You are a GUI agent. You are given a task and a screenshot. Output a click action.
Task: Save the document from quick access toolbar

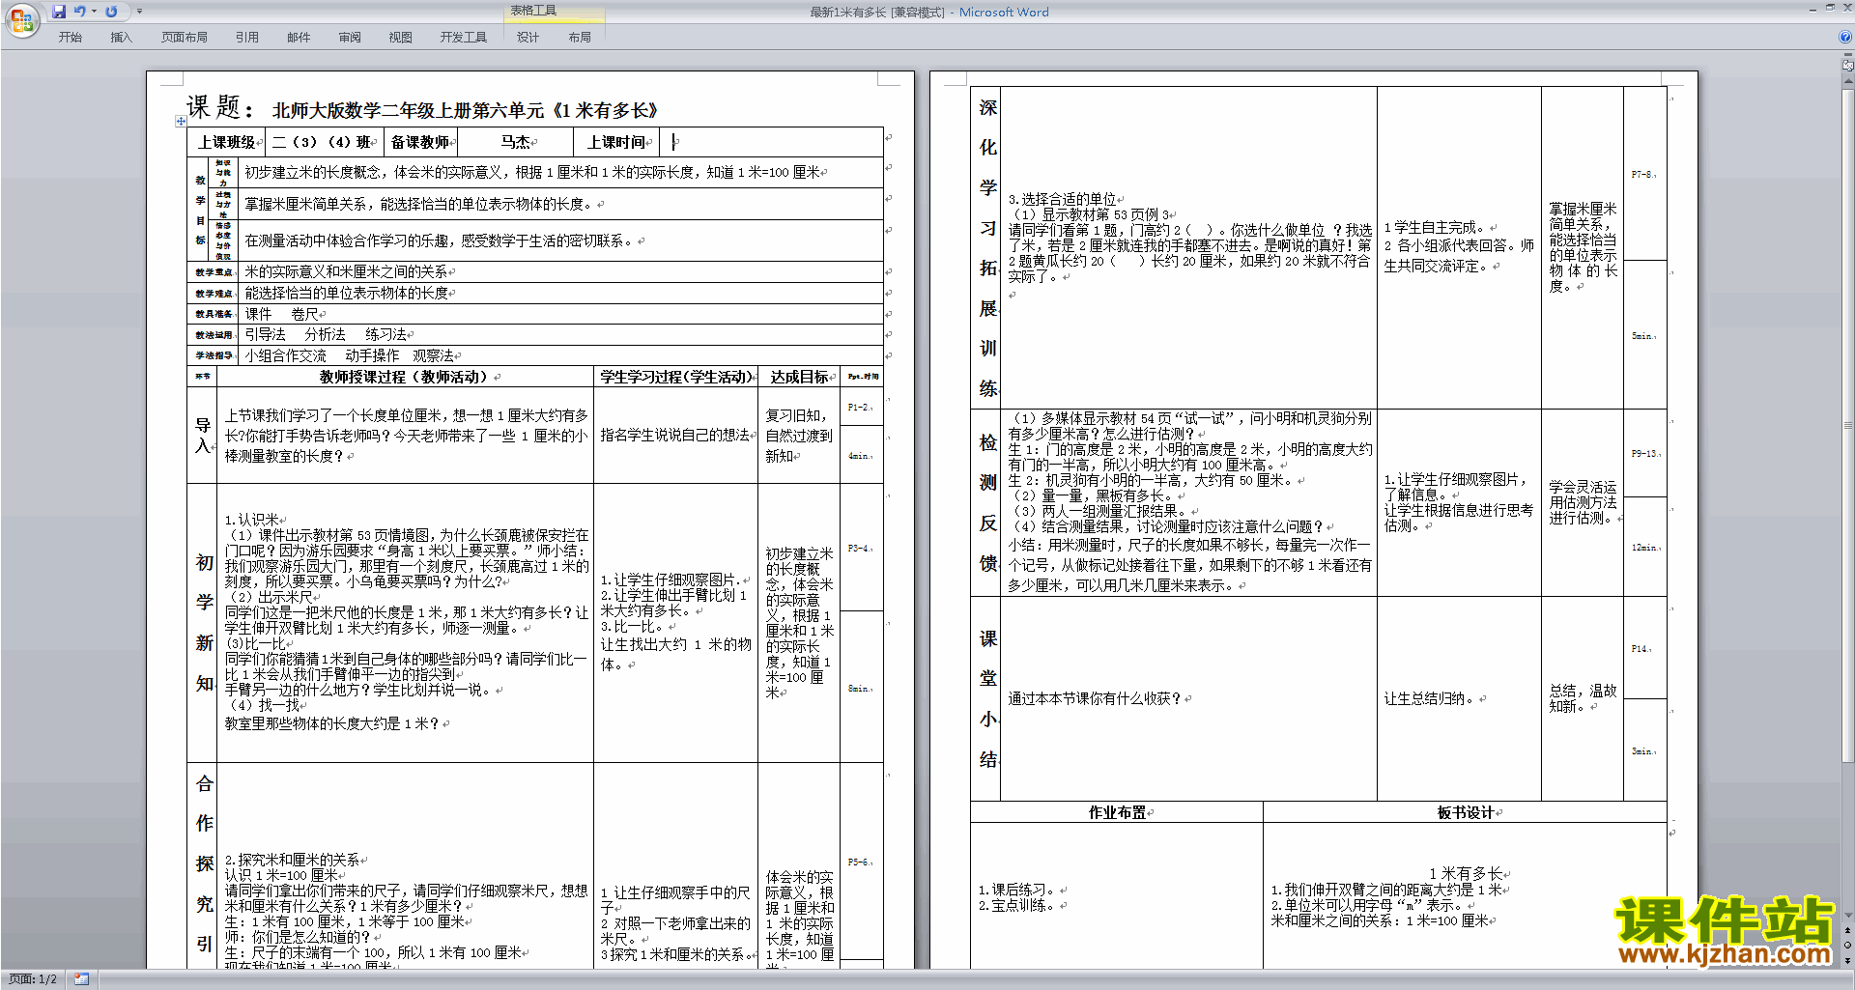pos(59,12)
